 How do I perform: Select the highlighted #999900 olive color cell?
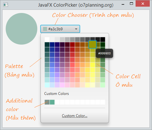point(93,45)
